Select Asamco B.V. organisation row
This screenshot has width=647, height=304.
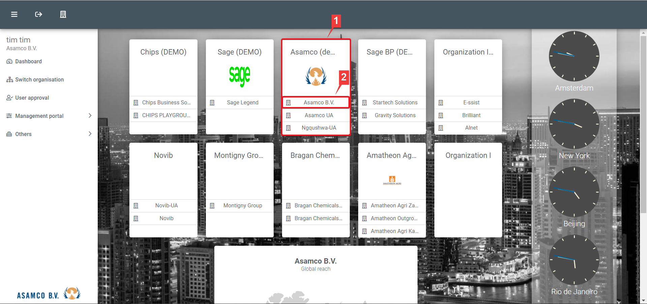[x=316, y=102]
